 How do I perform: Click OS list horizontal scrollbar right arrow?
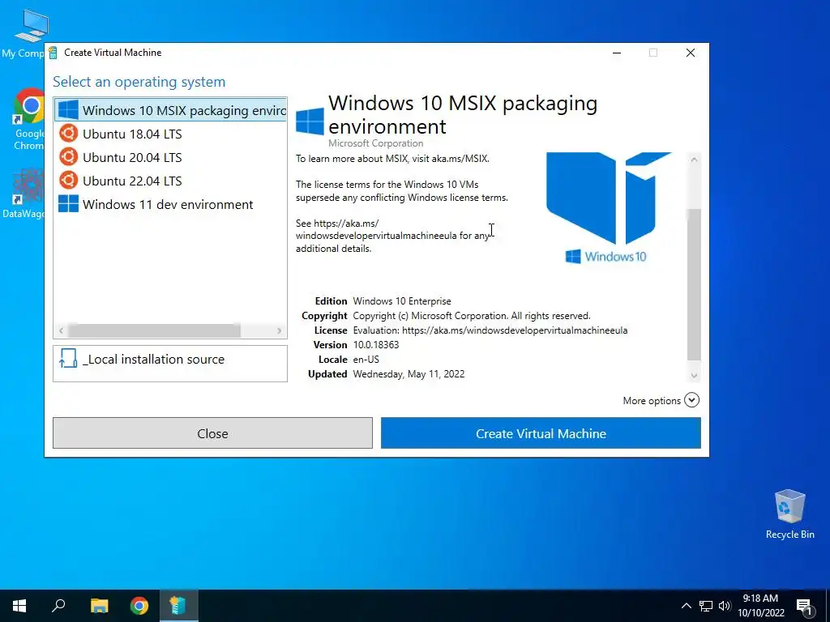[279, 330]
